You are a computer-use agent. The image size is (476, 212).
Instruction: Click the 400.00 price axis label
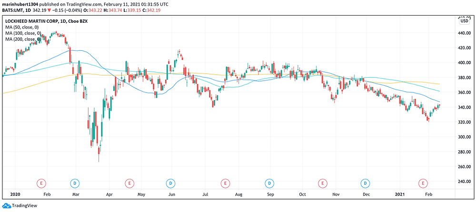[465, 63]
